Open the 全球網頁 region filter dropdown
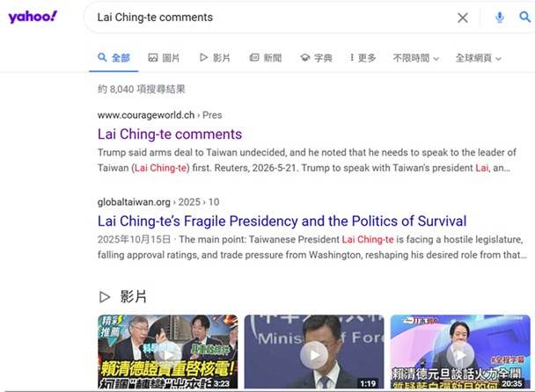 point(479,58)
